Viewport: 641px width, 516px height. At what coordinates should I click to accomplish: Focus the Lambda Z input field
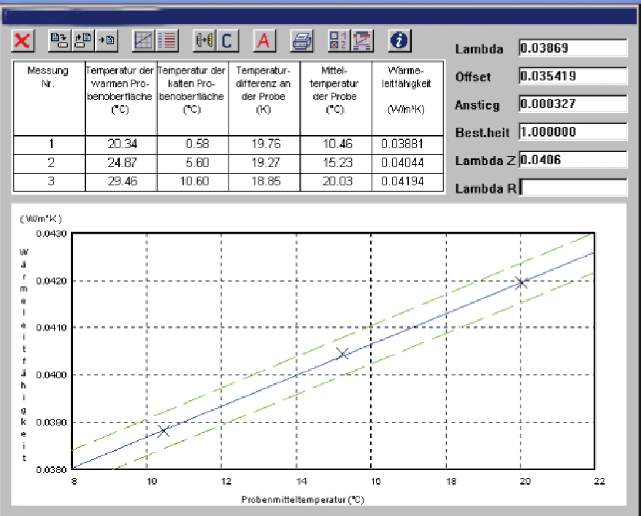[572, 160]
